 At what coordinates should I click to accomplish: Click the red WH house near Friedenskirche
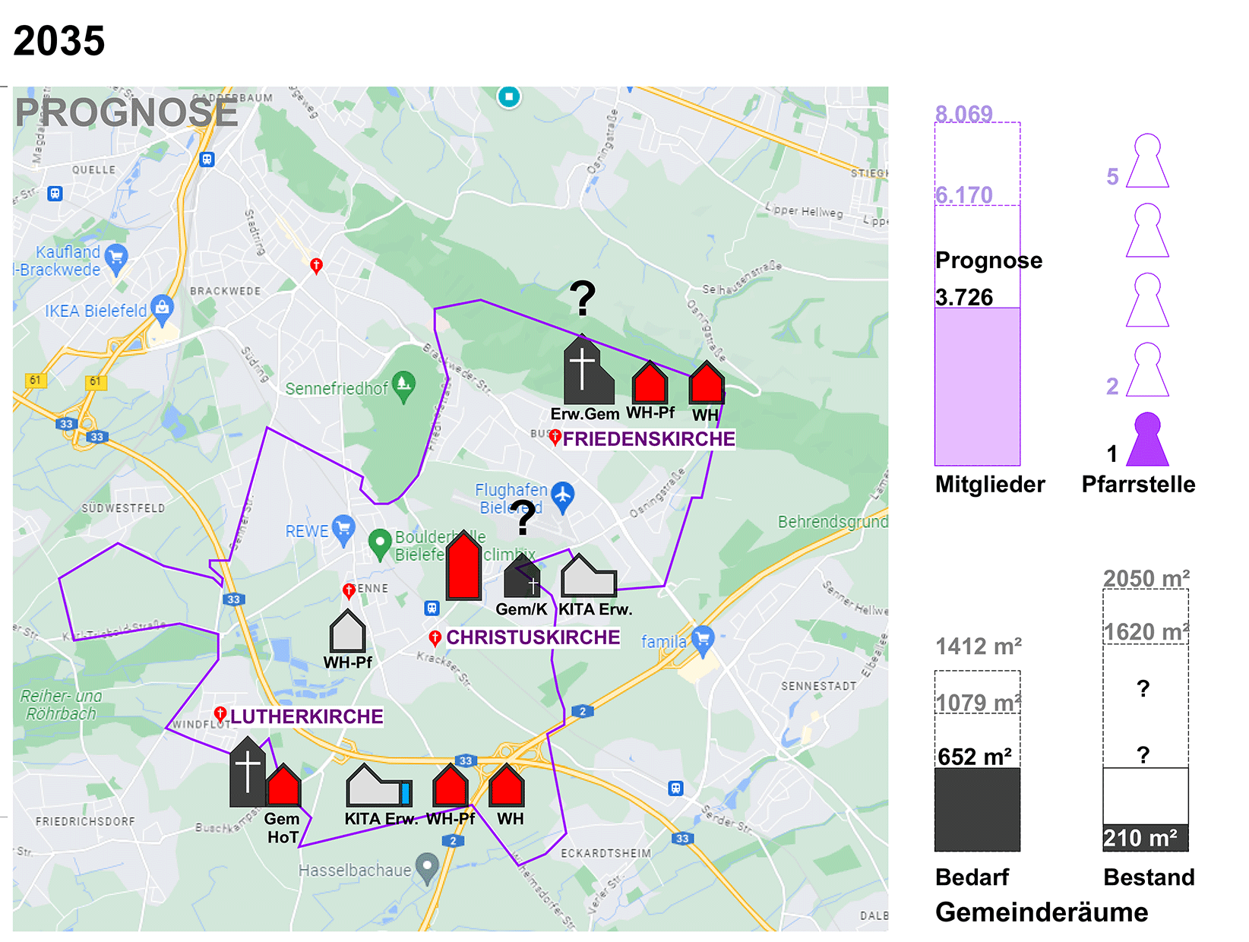707,383
